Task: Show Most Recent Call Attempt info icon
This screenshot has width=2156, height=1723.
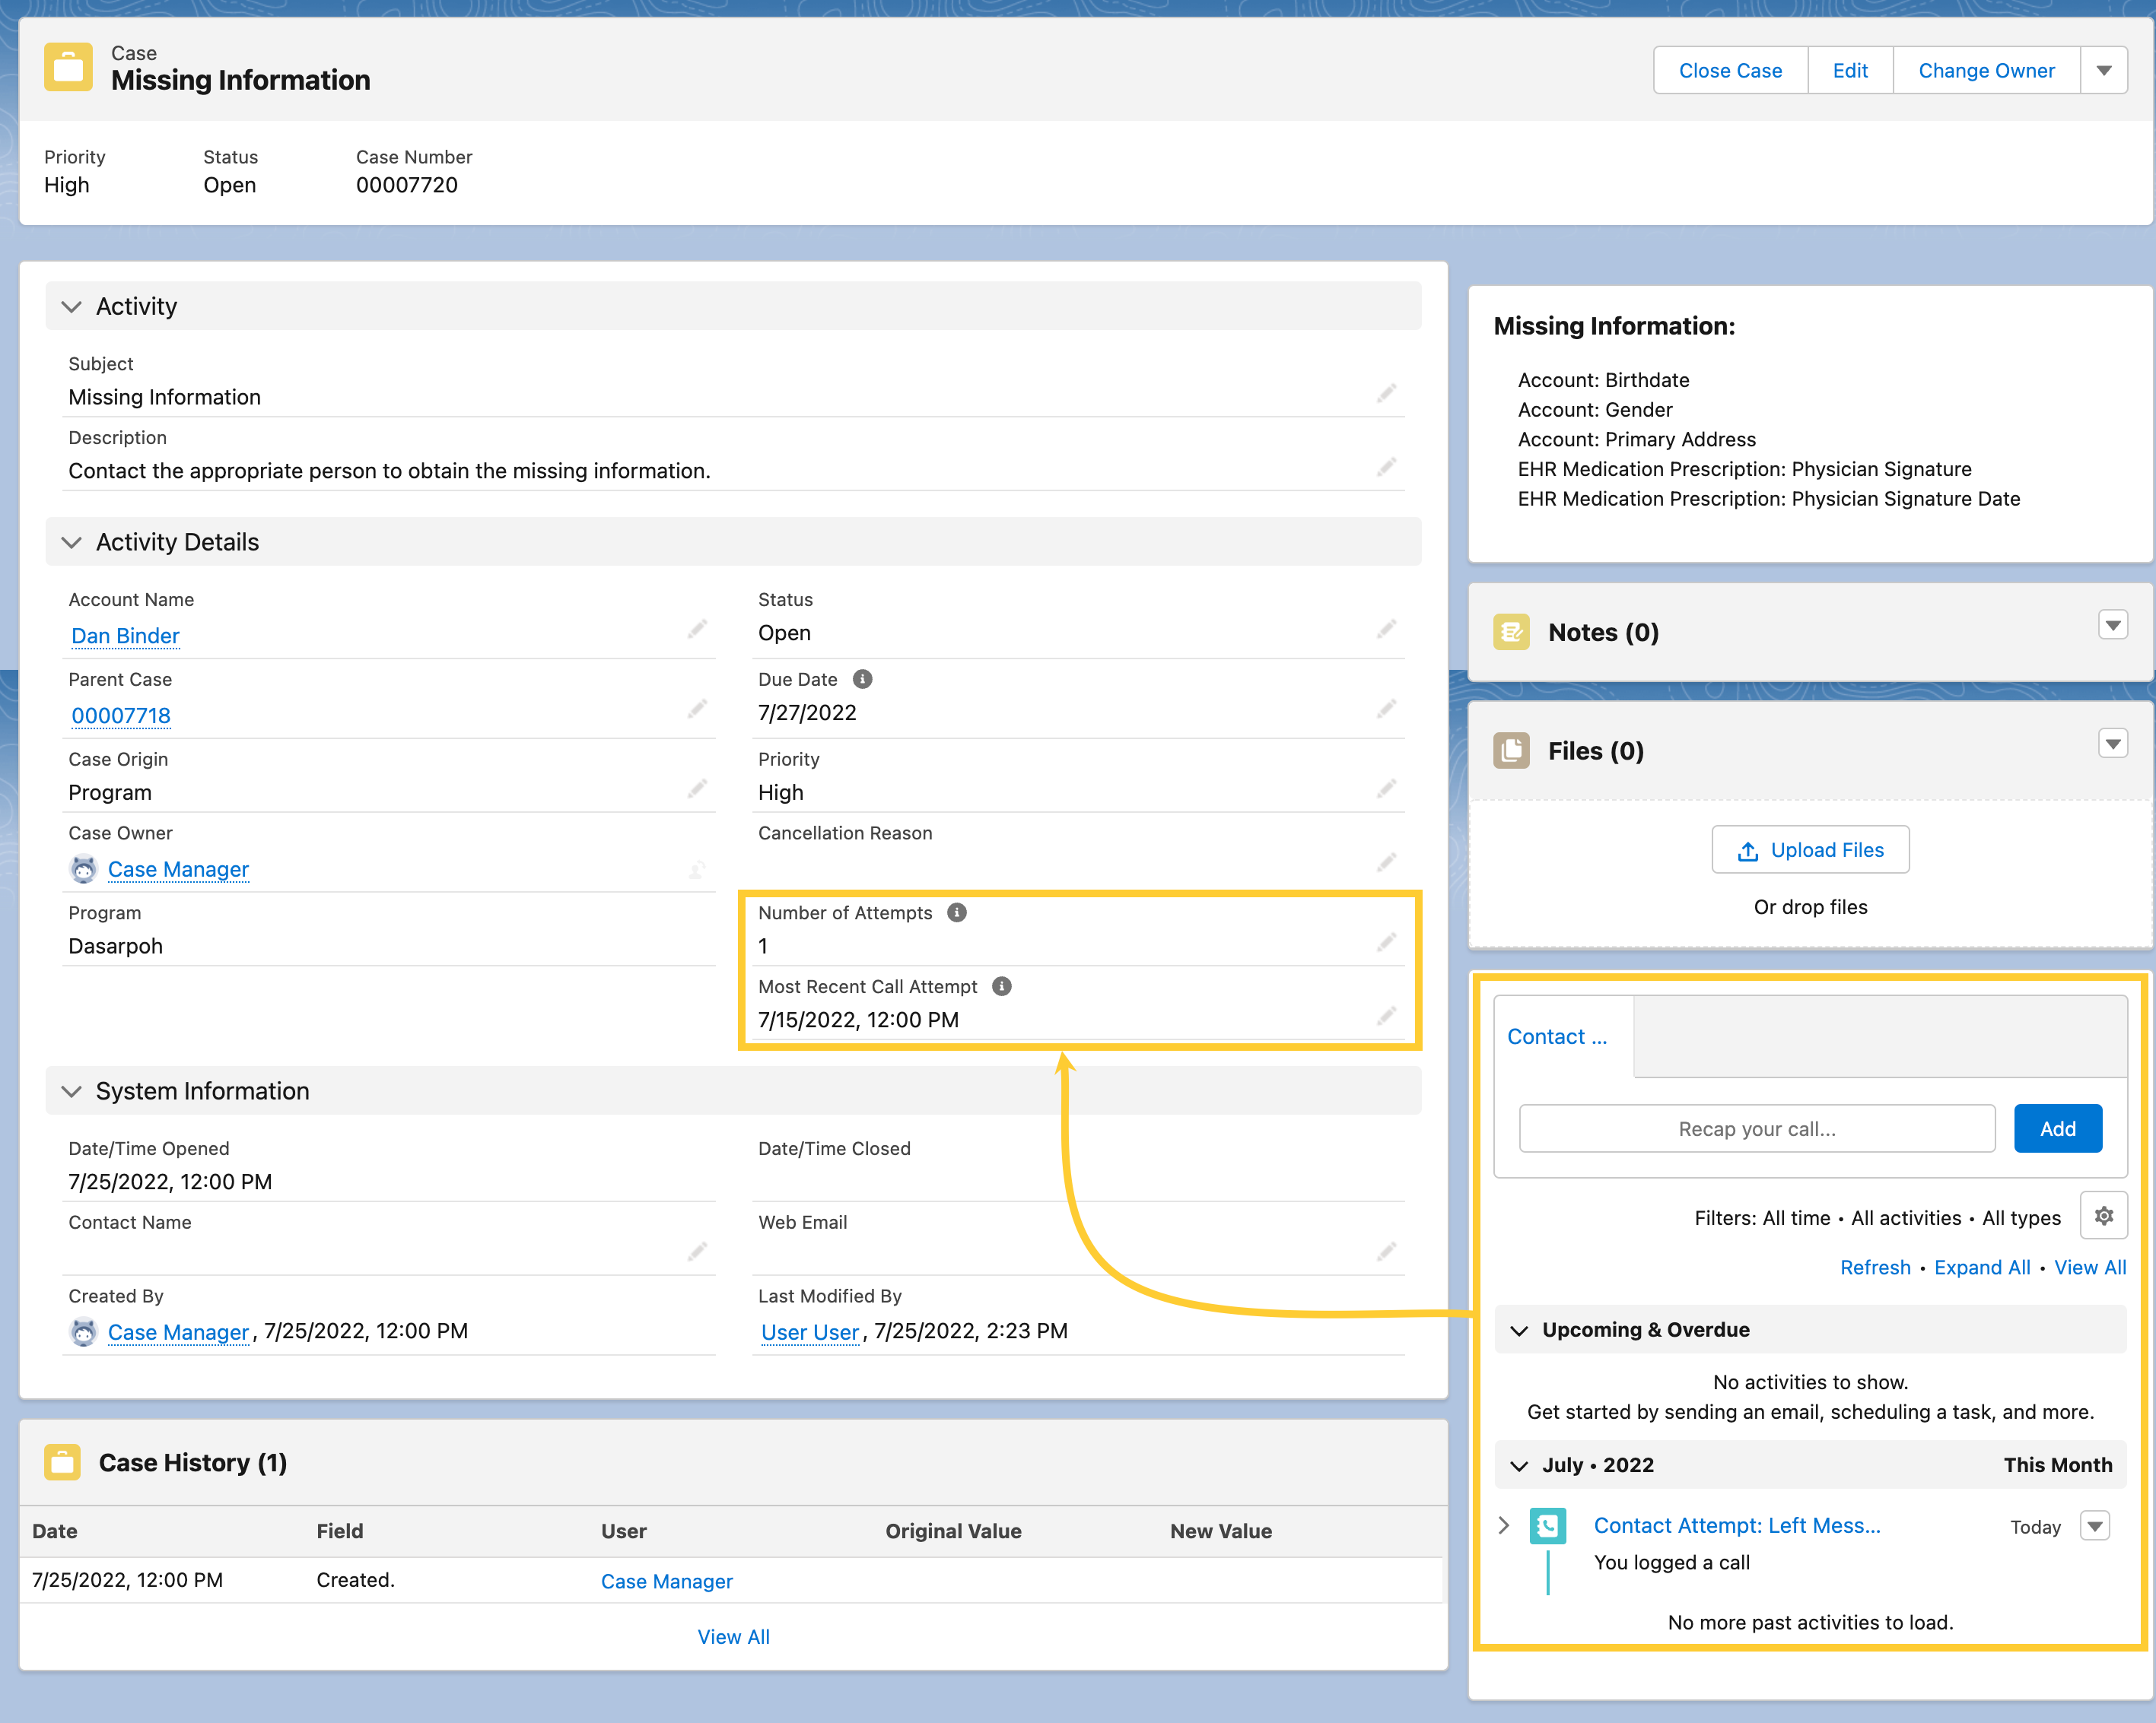Action: [1002, 986]
